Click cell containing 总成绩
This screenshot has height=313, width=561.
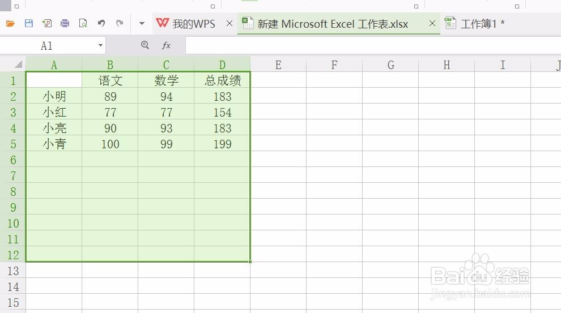tap(222, 80)
